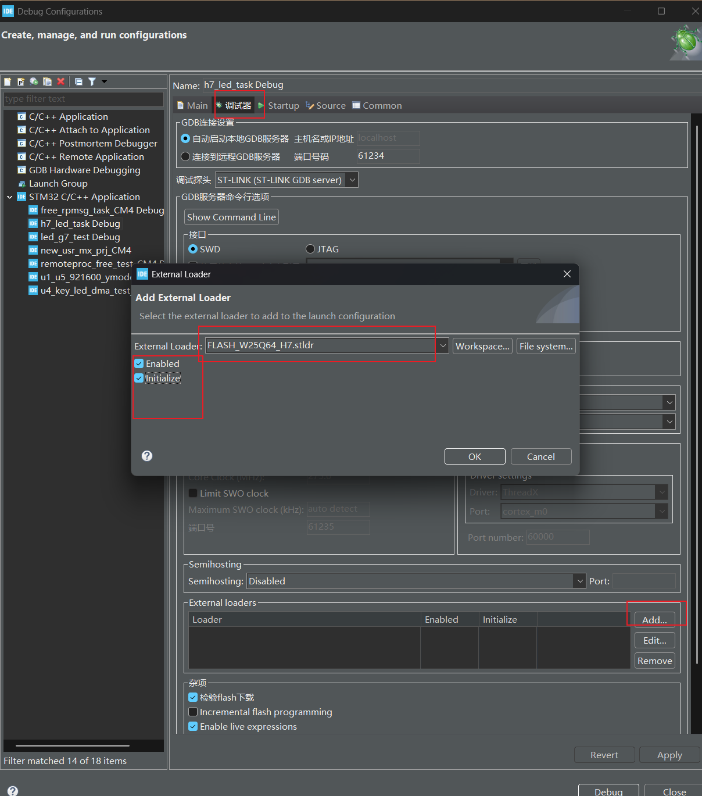Click the Workspace... button

482,346
